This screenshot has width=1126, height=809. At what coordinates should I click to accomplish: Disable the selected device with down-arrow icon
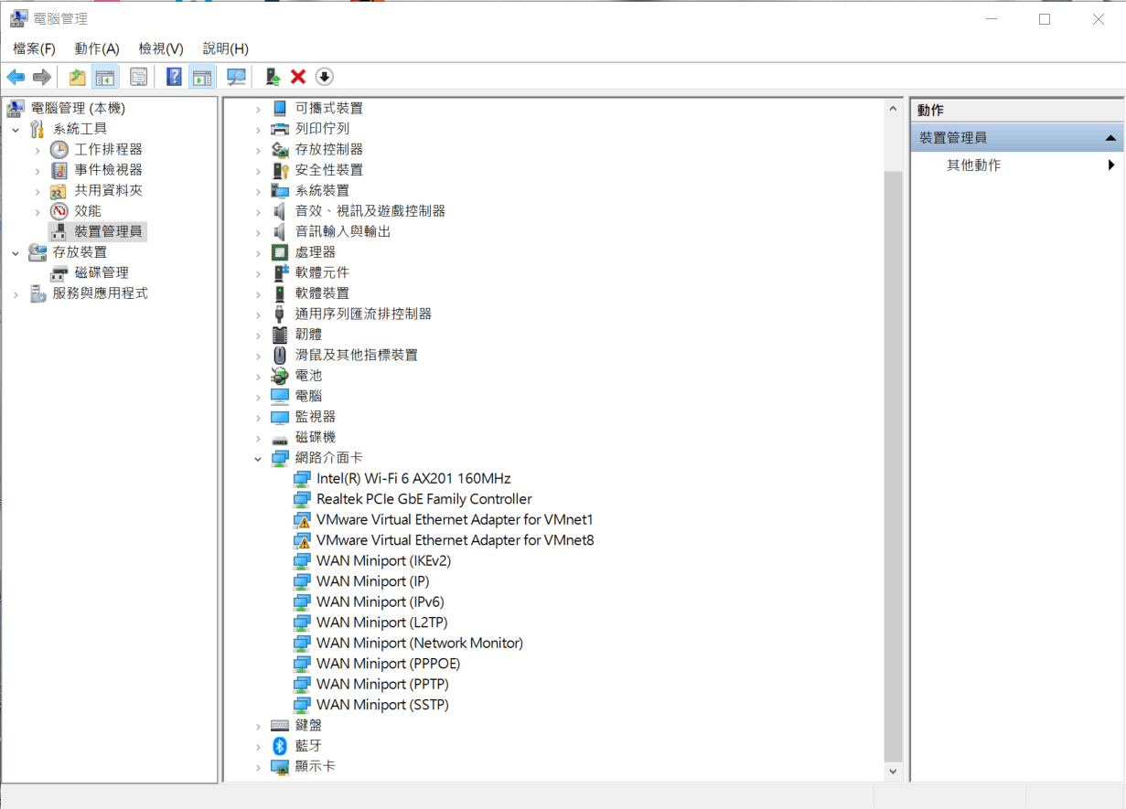[324, 77]
